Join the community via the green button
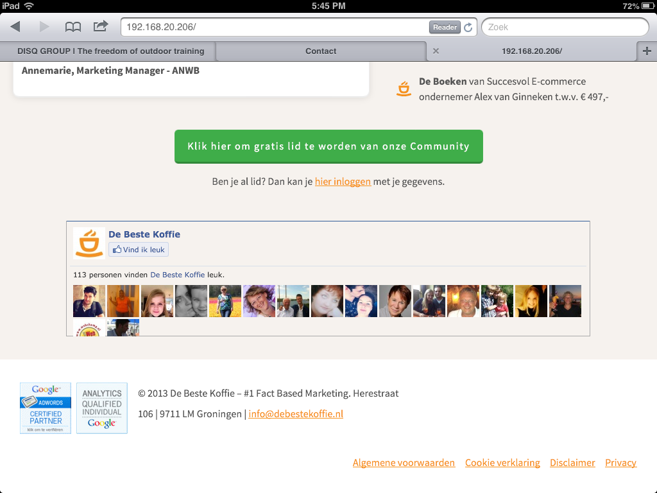The height and width of the screenshot is (493, 657). 328,146
